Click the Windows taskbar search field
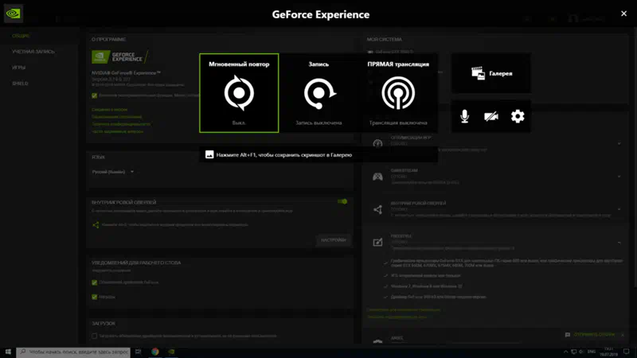 tap(73, 352)
